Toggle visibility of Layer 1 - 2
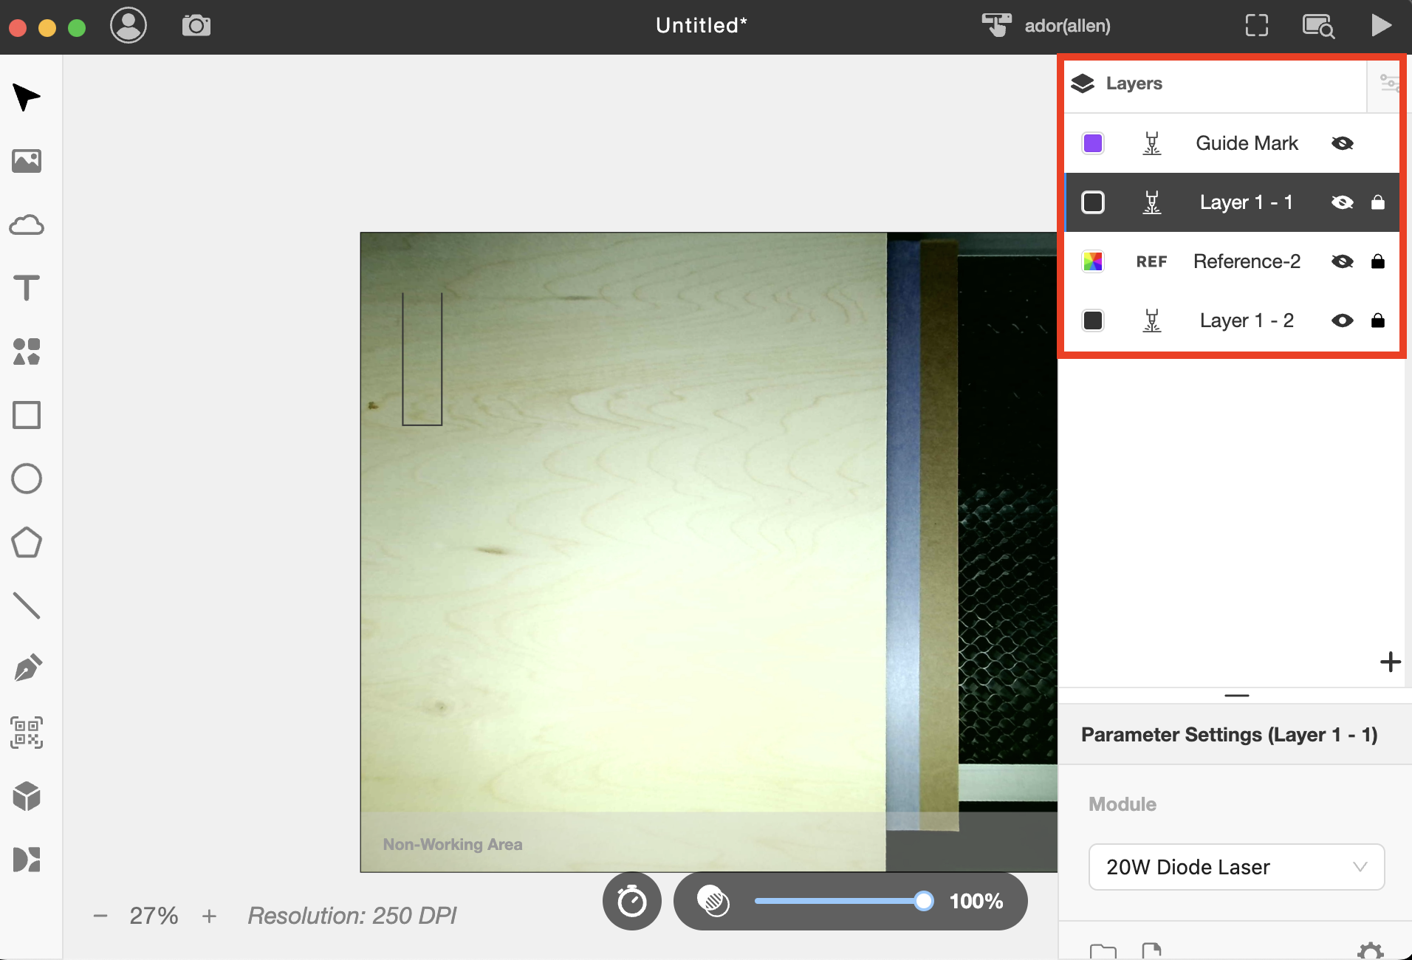The height and width of the screenshot is (960, 1412). click(x=1343, y=320)
